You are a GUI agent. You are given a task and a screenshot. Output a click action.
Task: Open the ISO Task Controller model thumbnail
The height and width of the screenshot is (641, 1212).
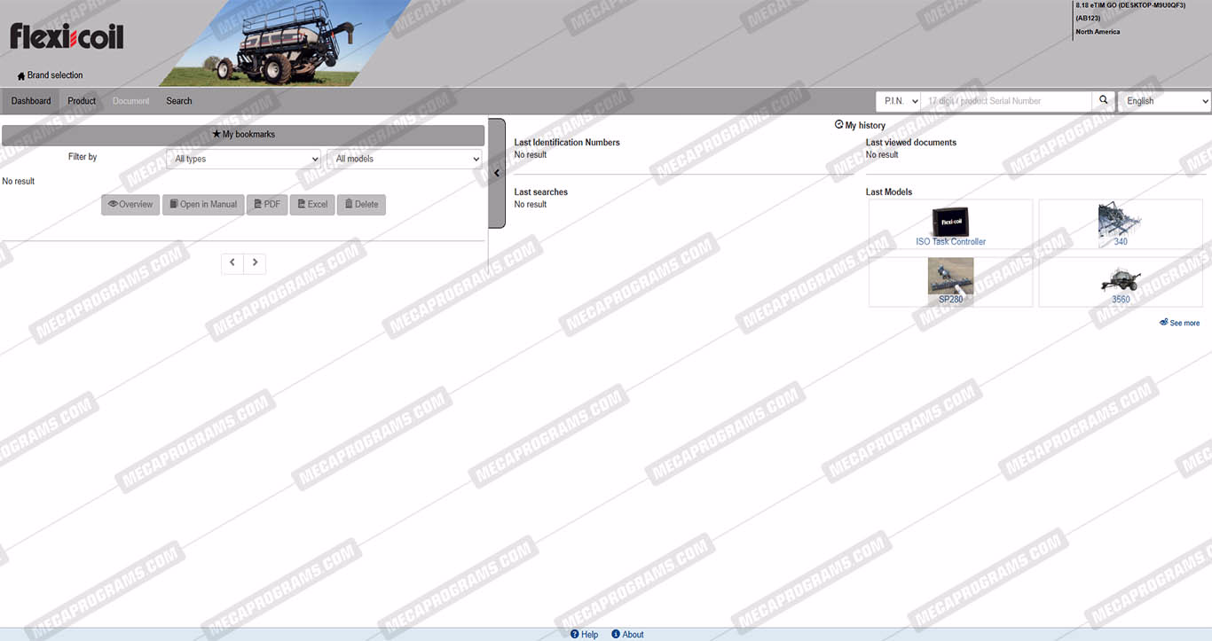coord(950,221)
